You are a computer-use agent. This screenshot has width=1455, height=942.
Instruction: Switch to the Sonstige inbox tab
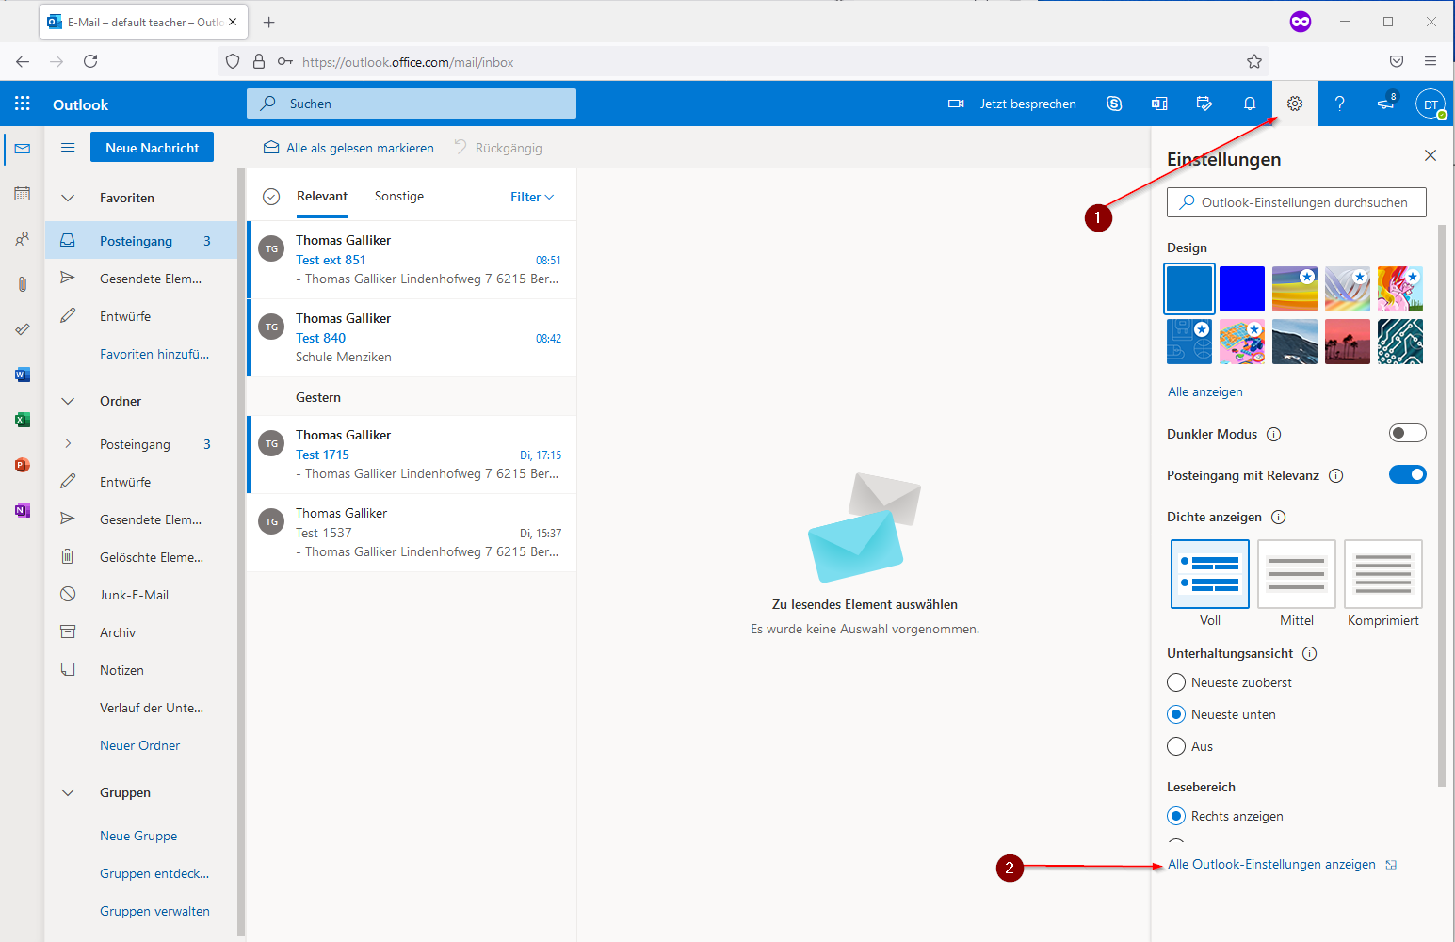(x=399, y=196)
